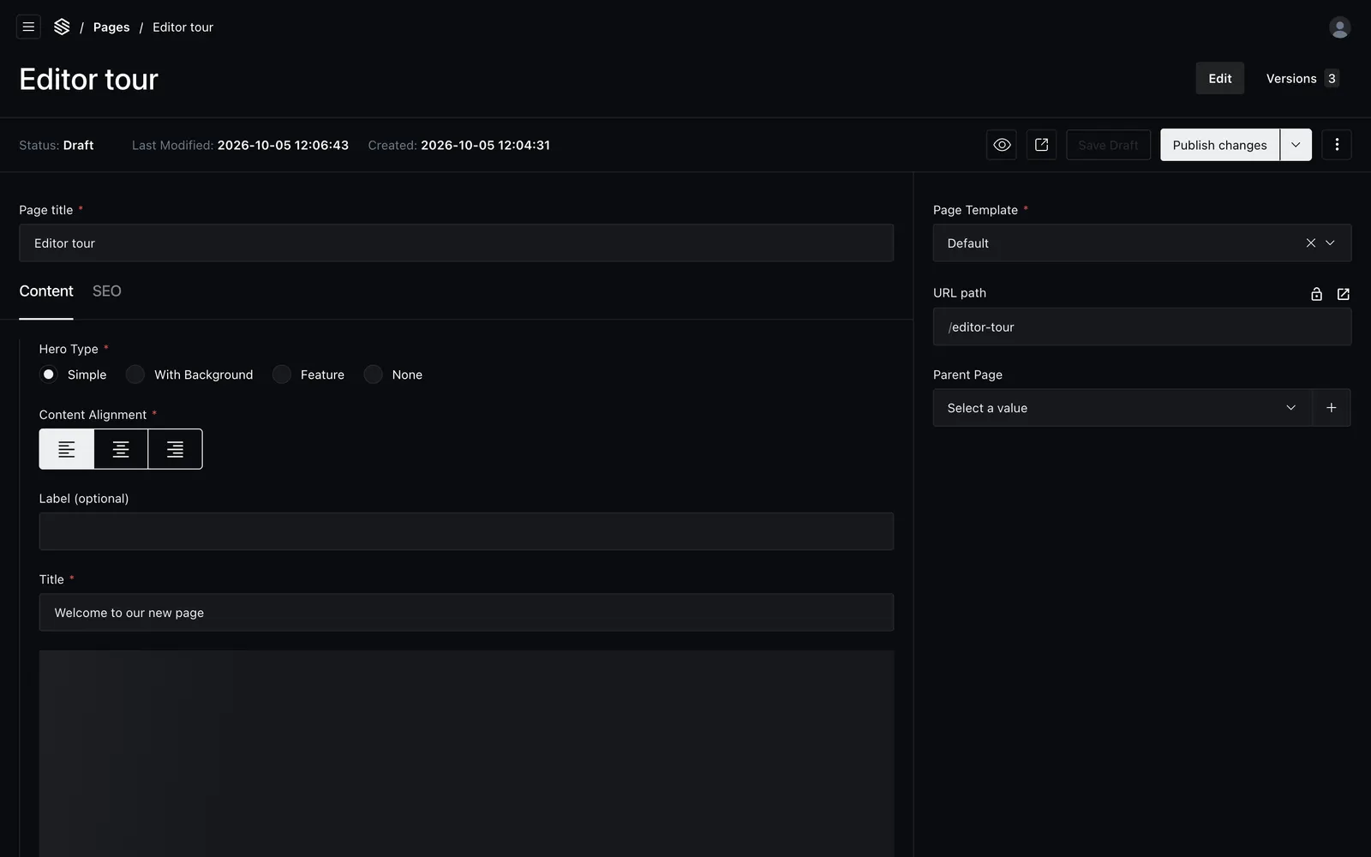Screen dimensions: 1371x857
Task: Set content alignment to left
Action: [67, 449]
